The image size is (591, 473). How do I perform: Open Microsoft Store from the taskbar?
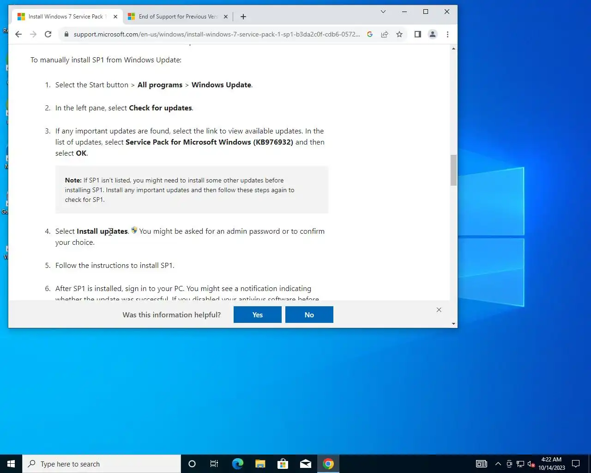click(x=283, y=464)
